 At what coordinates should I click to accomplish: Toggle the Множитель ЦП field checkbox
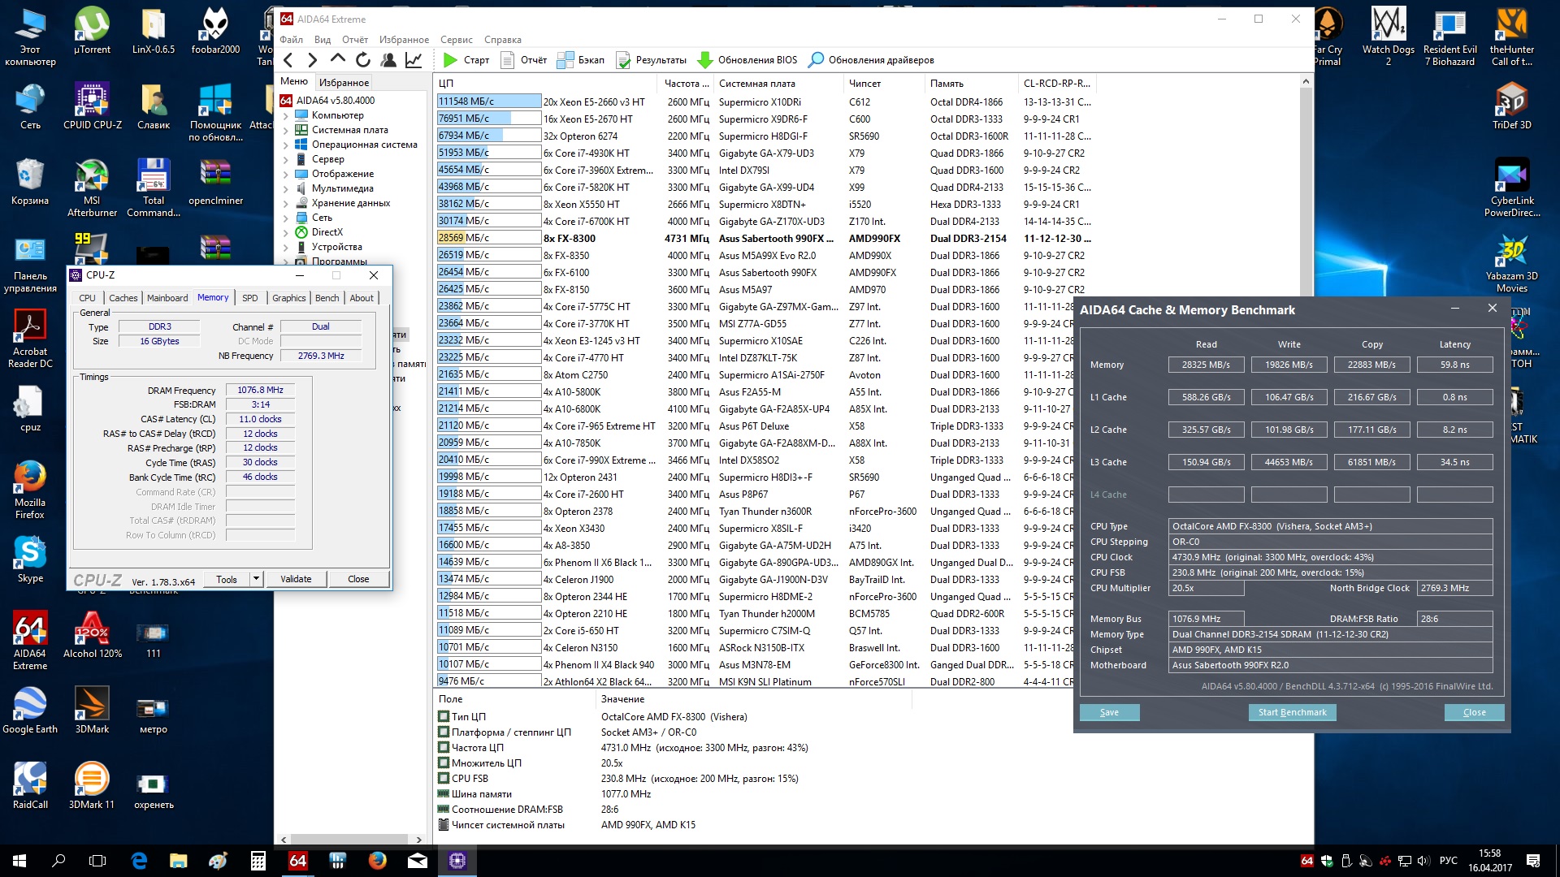coord(444,763)
